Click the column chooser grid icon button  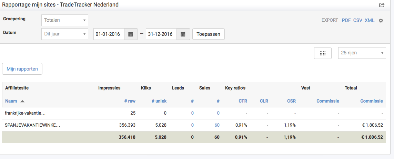323,53
